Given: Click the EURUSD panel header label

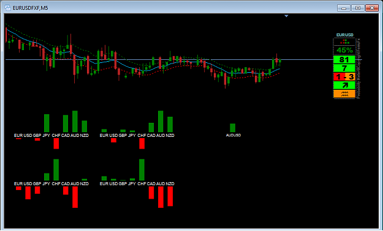Looking at the screenshot, I should [x=344, y=35].
